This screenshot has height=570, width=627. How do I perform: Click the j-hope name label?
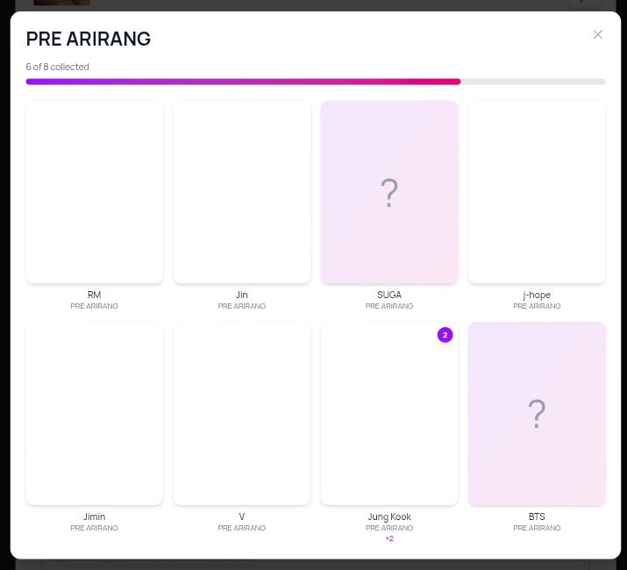537,296
